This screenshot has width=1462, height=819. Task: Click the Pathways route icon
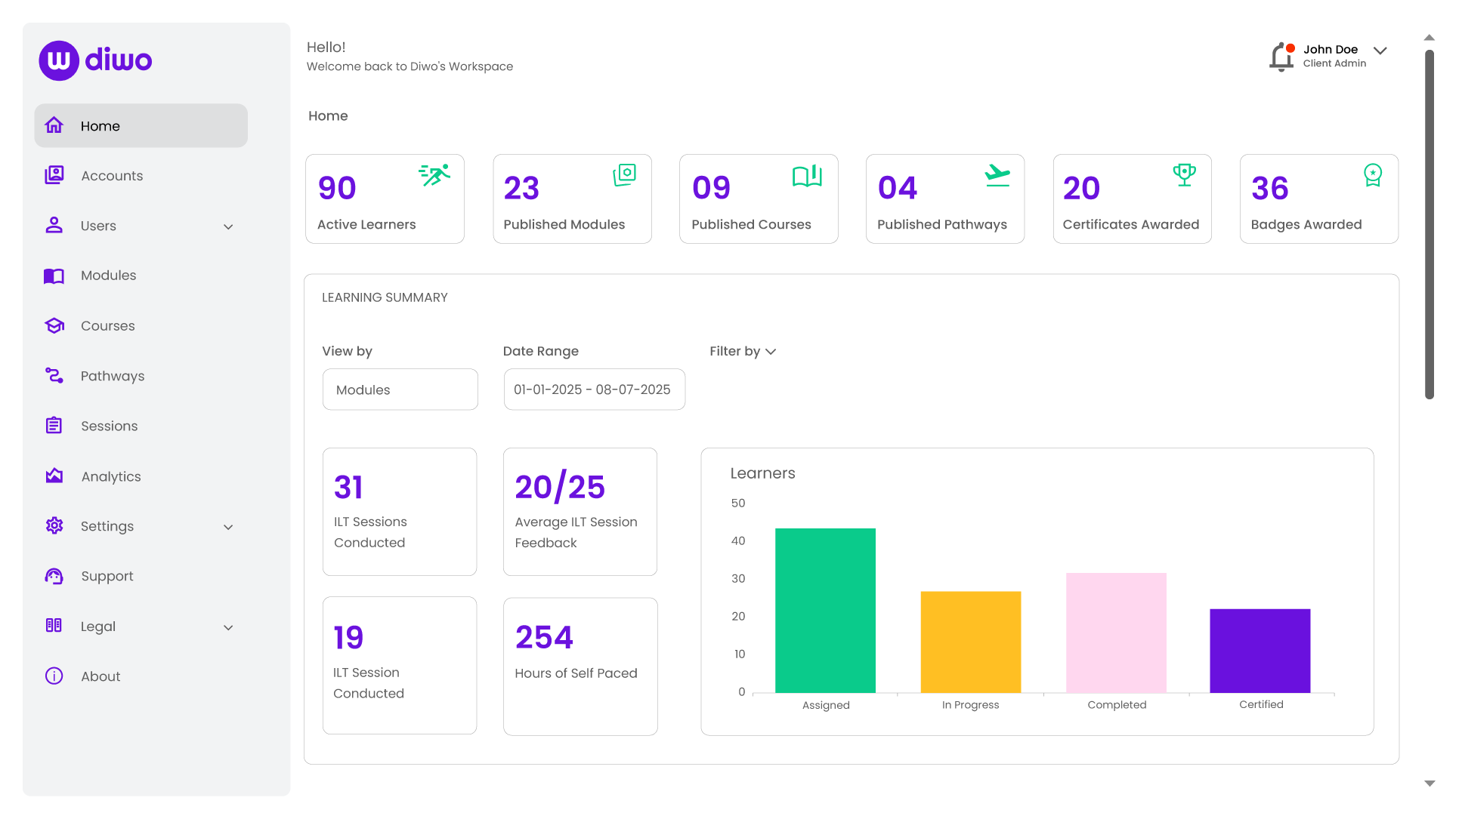(54, 375)
